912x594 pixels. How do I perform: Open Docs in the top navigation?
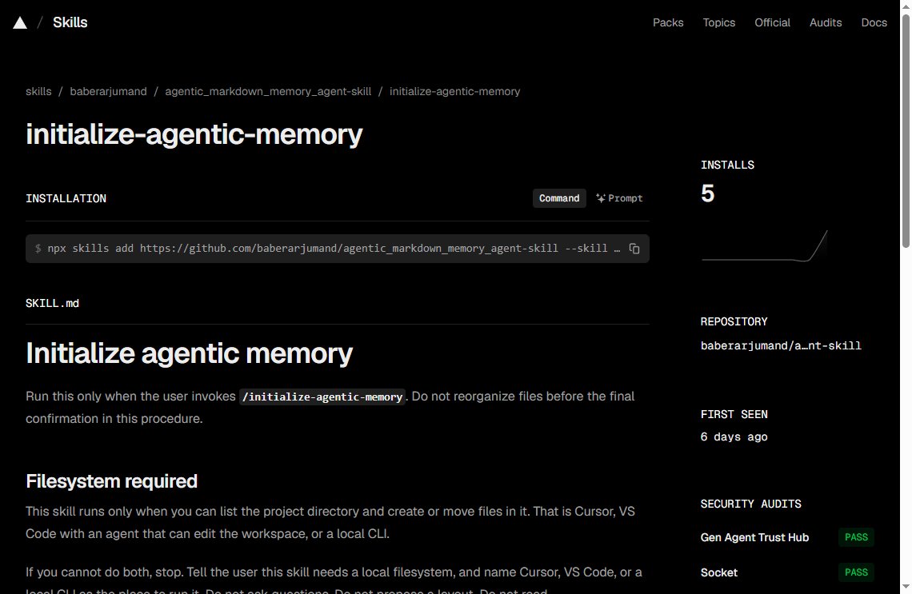pos(874,22)
